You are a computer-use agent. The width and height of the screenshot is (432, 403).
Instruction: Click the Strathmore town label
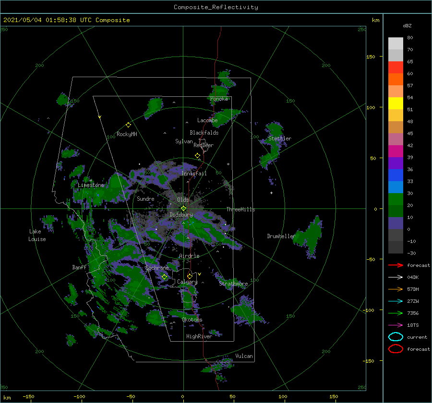[x=233, y=284]
